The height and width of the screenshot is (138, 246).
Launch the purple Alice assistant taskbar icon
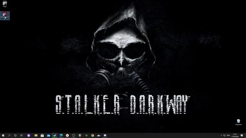point(28,135)
